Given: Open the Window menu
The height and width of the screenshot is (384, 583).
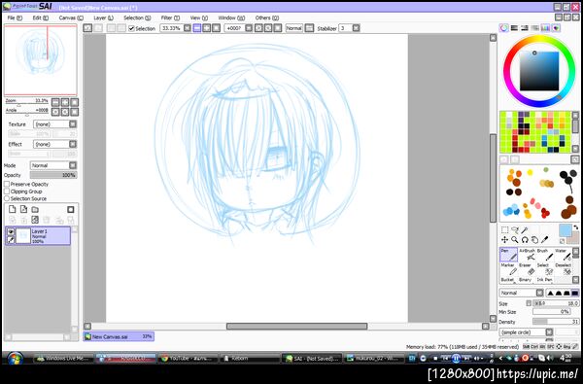Looking at the screenshot, I should (x=231, y=17).
